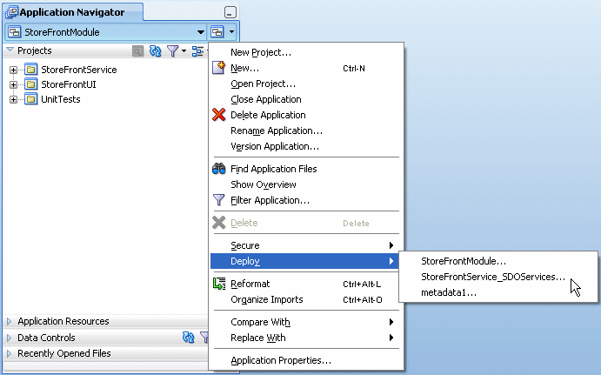Select Close Application

coord(307,100)
